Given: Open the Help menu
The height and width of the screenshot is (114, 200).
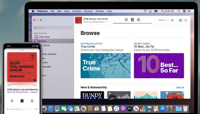Looking at the screenshot, I should [x=109, y=11].
